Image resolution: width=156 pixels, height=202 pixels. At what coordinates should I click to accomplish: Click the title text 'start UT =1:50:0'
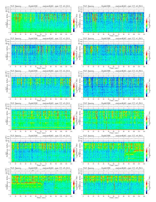tap(135, 39)
